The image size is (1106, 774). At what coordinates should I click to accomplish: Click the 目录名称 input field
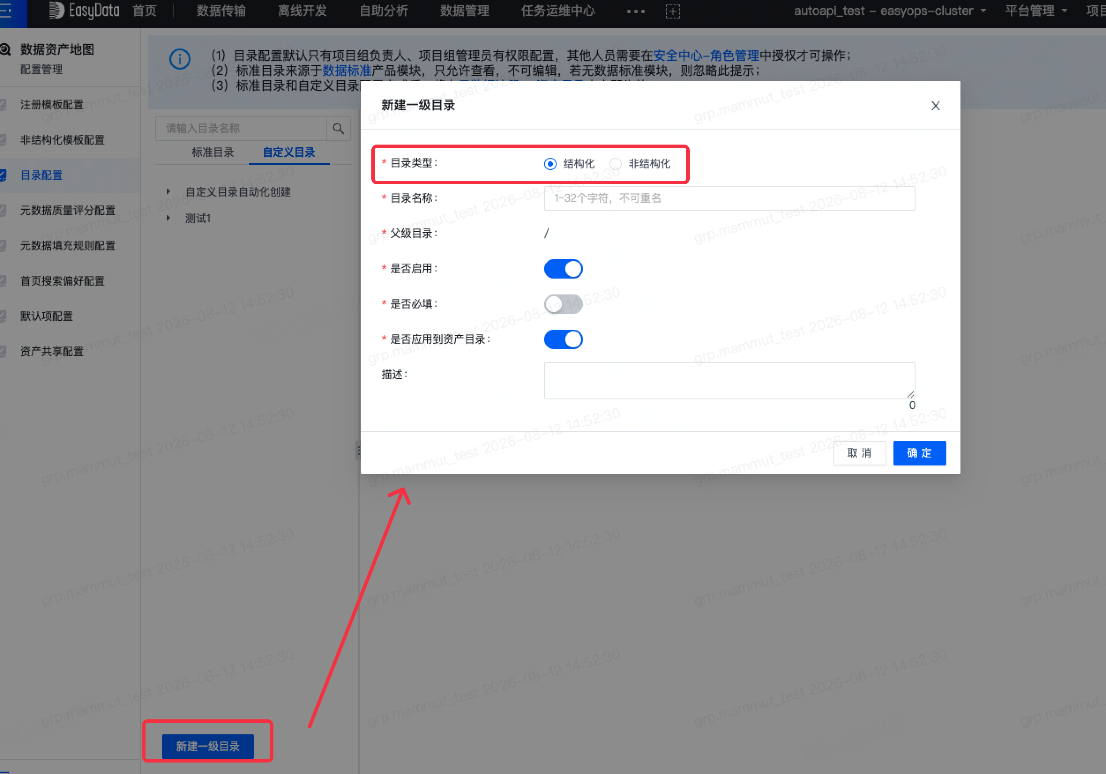tap(729, 198)
